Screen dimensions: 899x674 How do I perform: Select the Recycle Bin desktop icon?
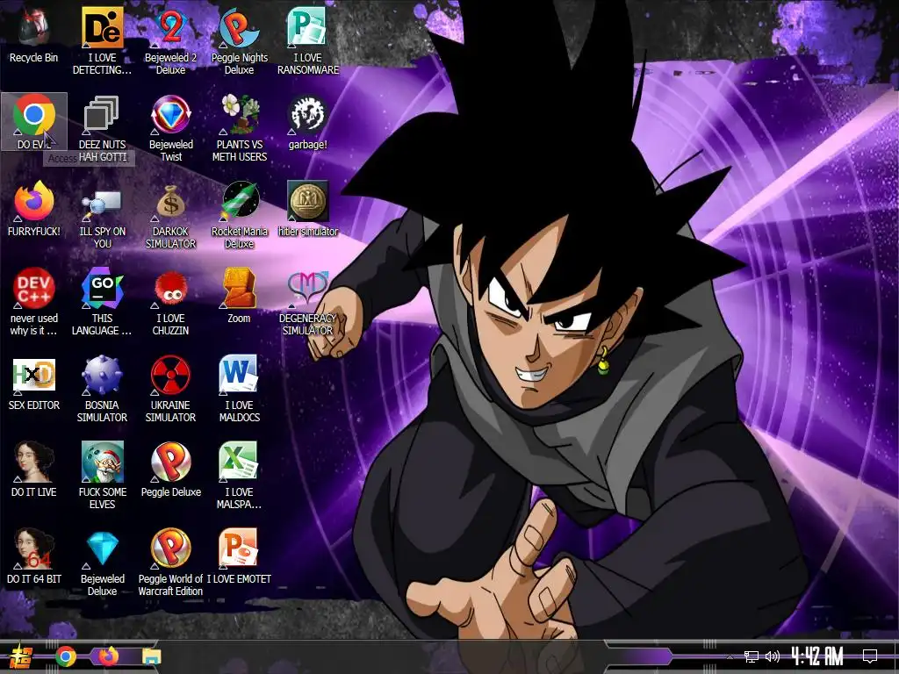tap(34, 35)
